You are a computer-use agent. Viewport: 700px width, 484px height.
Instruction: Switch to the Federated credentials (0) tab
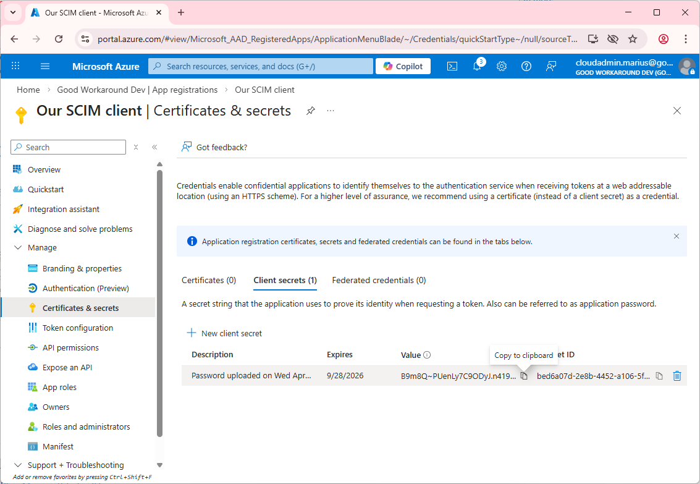pos(379,280)
